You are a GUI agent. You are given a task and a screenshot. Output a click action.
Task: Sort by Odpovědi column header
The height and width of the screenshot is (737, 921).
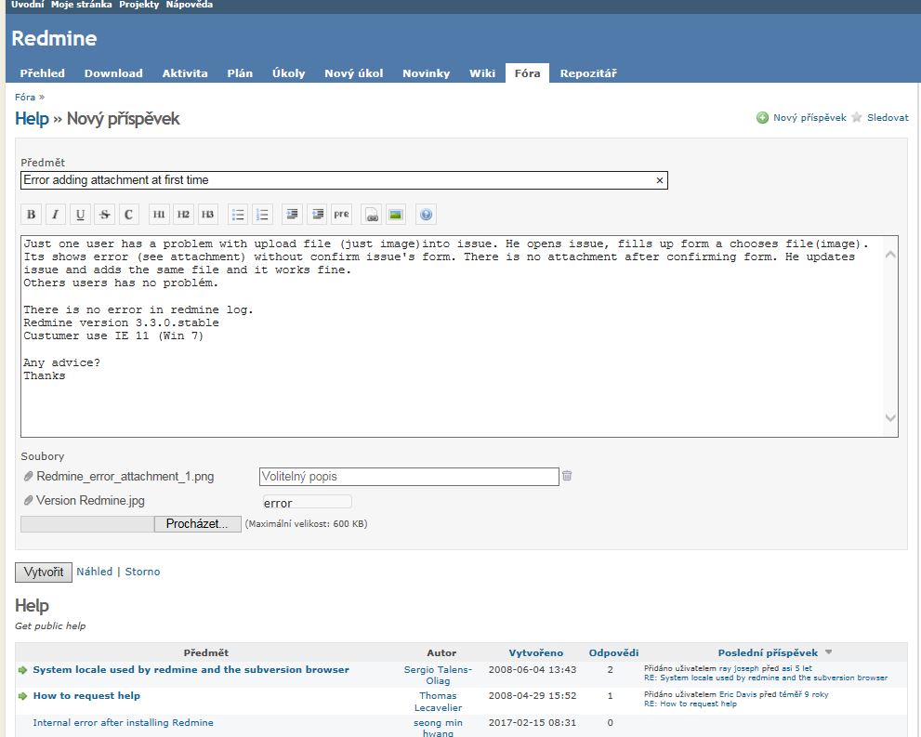pyautogui.click(x=613, y=652)
